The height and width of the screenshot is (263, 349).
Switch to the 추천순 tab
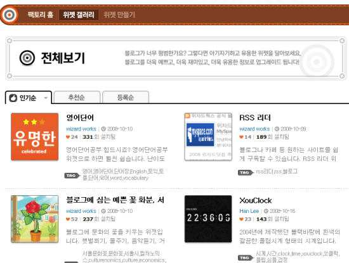click(77, 98)
